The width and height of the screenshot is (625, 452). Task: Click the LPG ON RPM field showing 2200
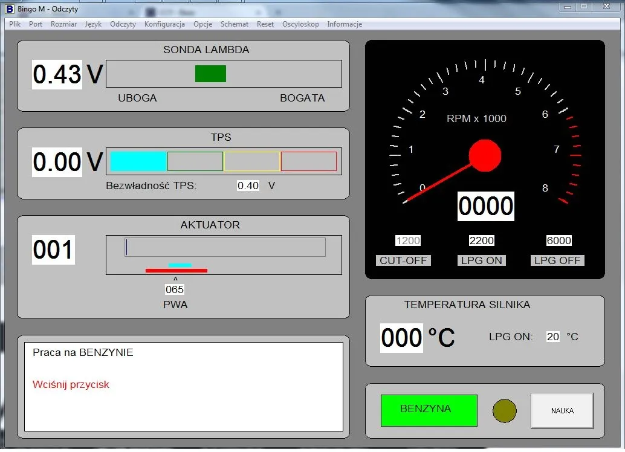point(481,241)
